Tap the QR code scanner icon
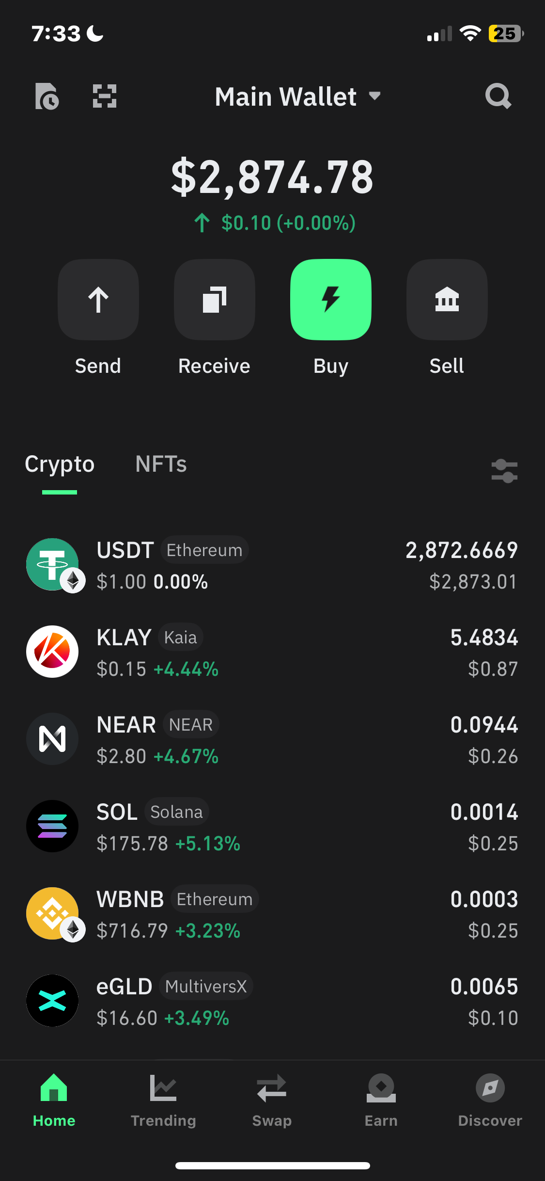 105,96
